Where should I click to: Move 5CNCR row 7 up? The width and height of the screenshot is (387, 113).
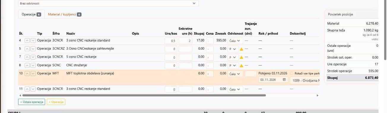point(27,57)
